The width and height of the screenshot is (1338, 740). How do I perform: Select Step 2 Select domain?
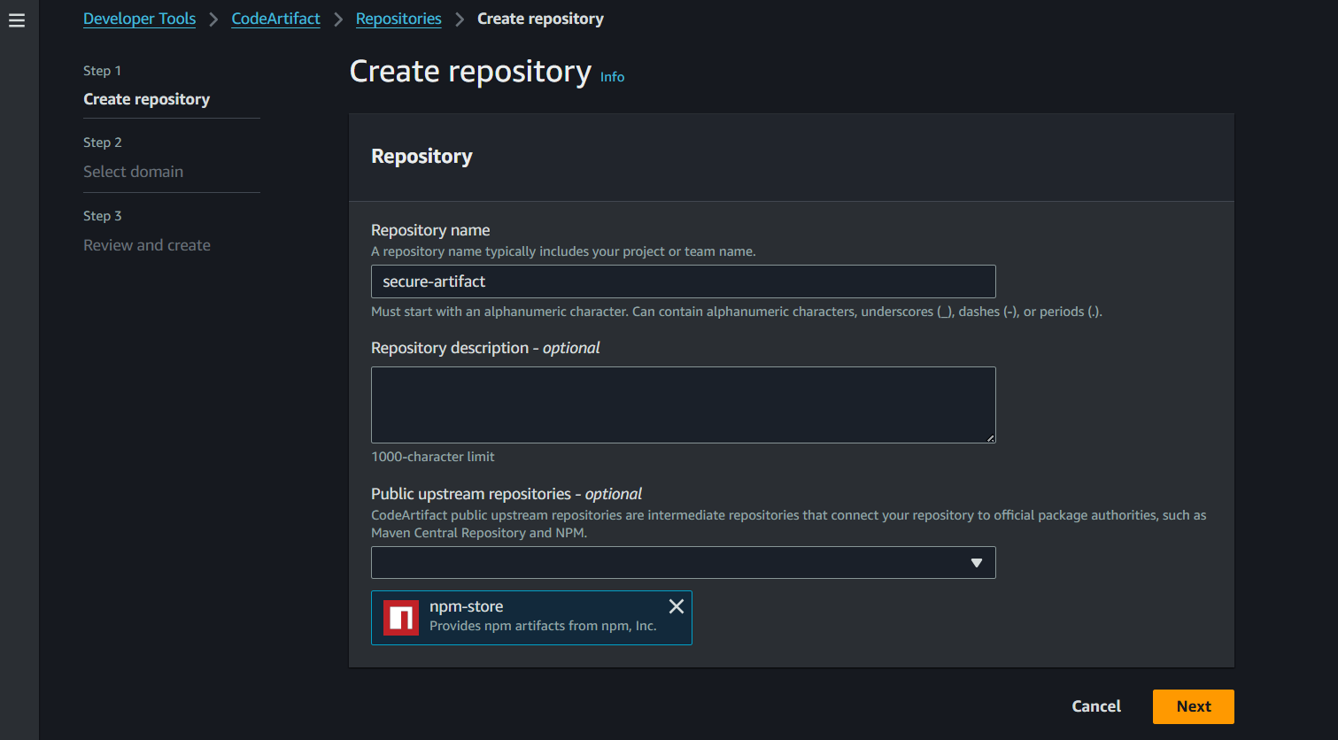coord(133,172)
